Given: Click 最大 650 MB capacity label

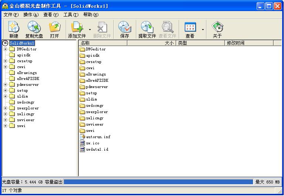Looking at the screenshot, I should [x=267, y=182].
